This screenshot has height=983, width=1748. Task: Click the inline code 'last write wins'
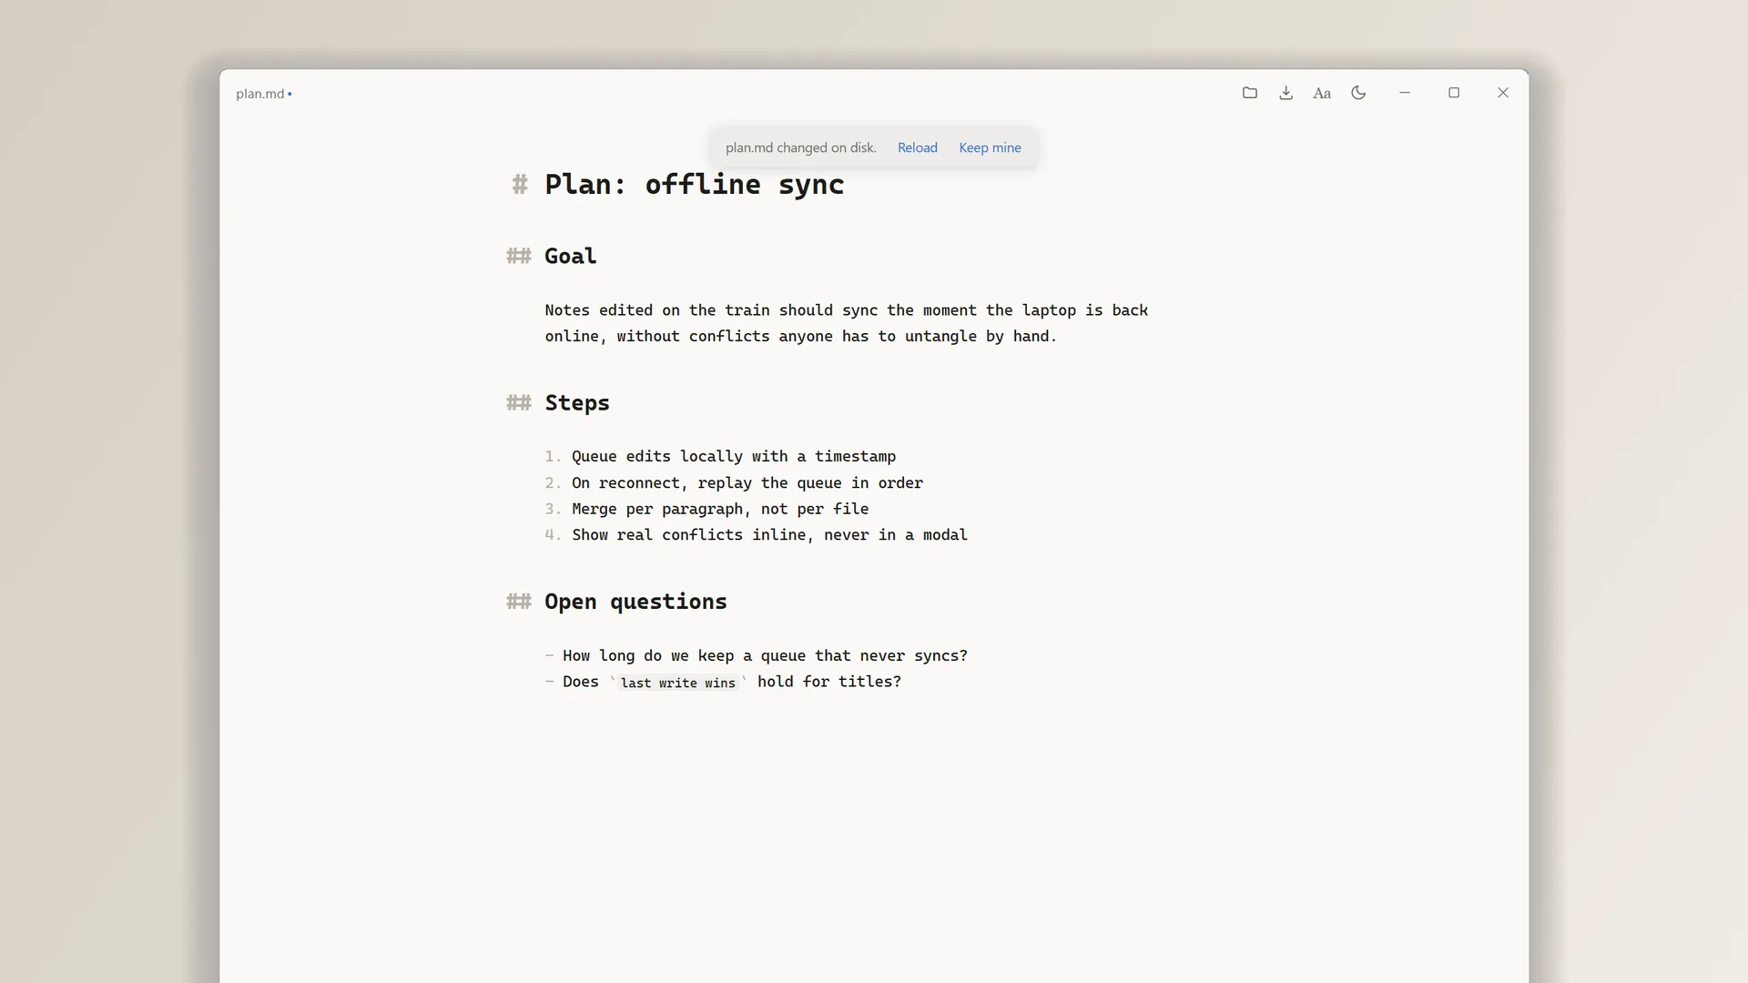678,683
